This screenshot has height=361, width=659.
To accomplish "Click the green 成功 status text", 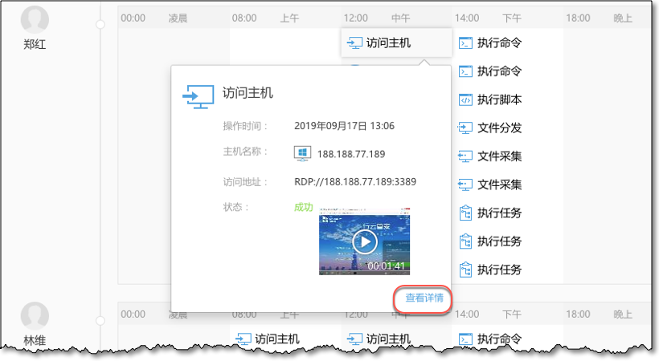I will click(304, 207).
